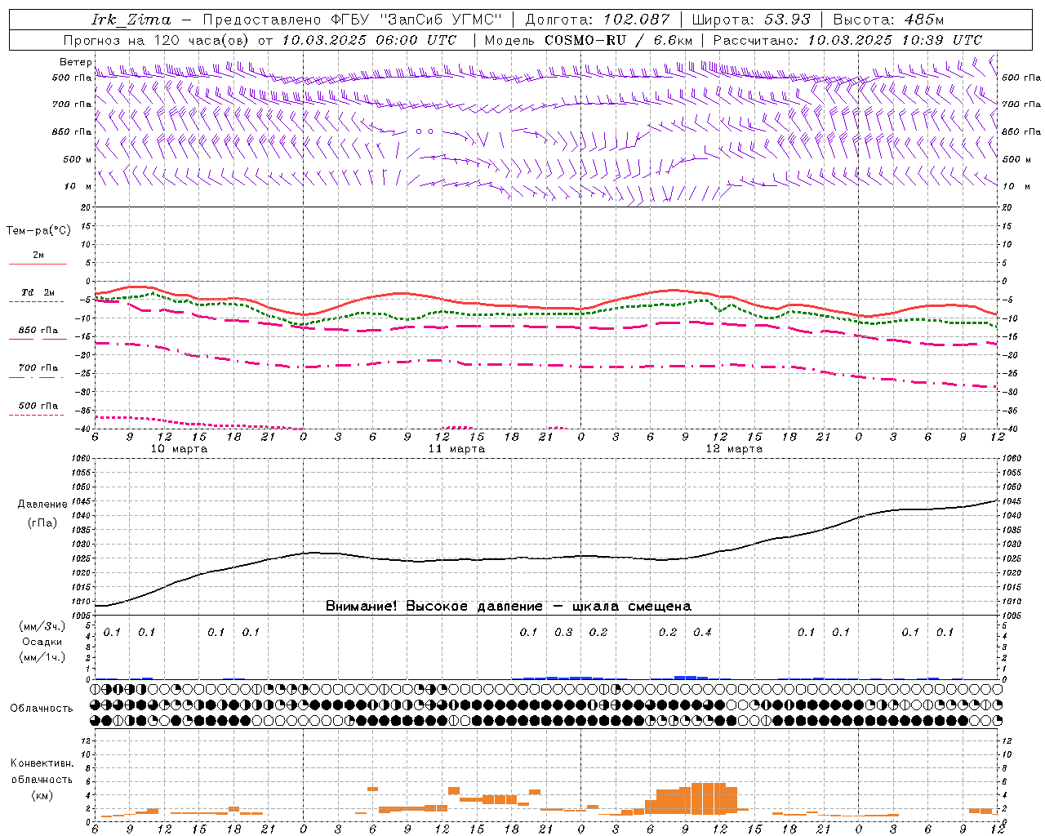Click the 'Ветер' wind panel label
The image size is (1045, 836).
point(76,62)
